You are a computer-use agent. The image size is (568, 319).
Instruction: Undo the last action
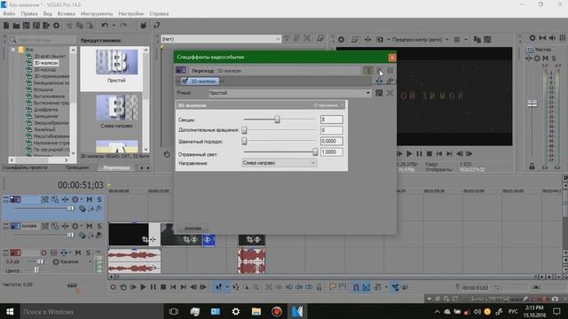coord(105,26)
